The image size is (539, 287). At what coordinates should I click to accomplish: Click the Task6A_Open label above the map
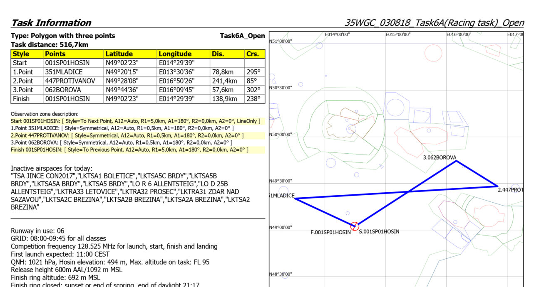pos(242,36)
